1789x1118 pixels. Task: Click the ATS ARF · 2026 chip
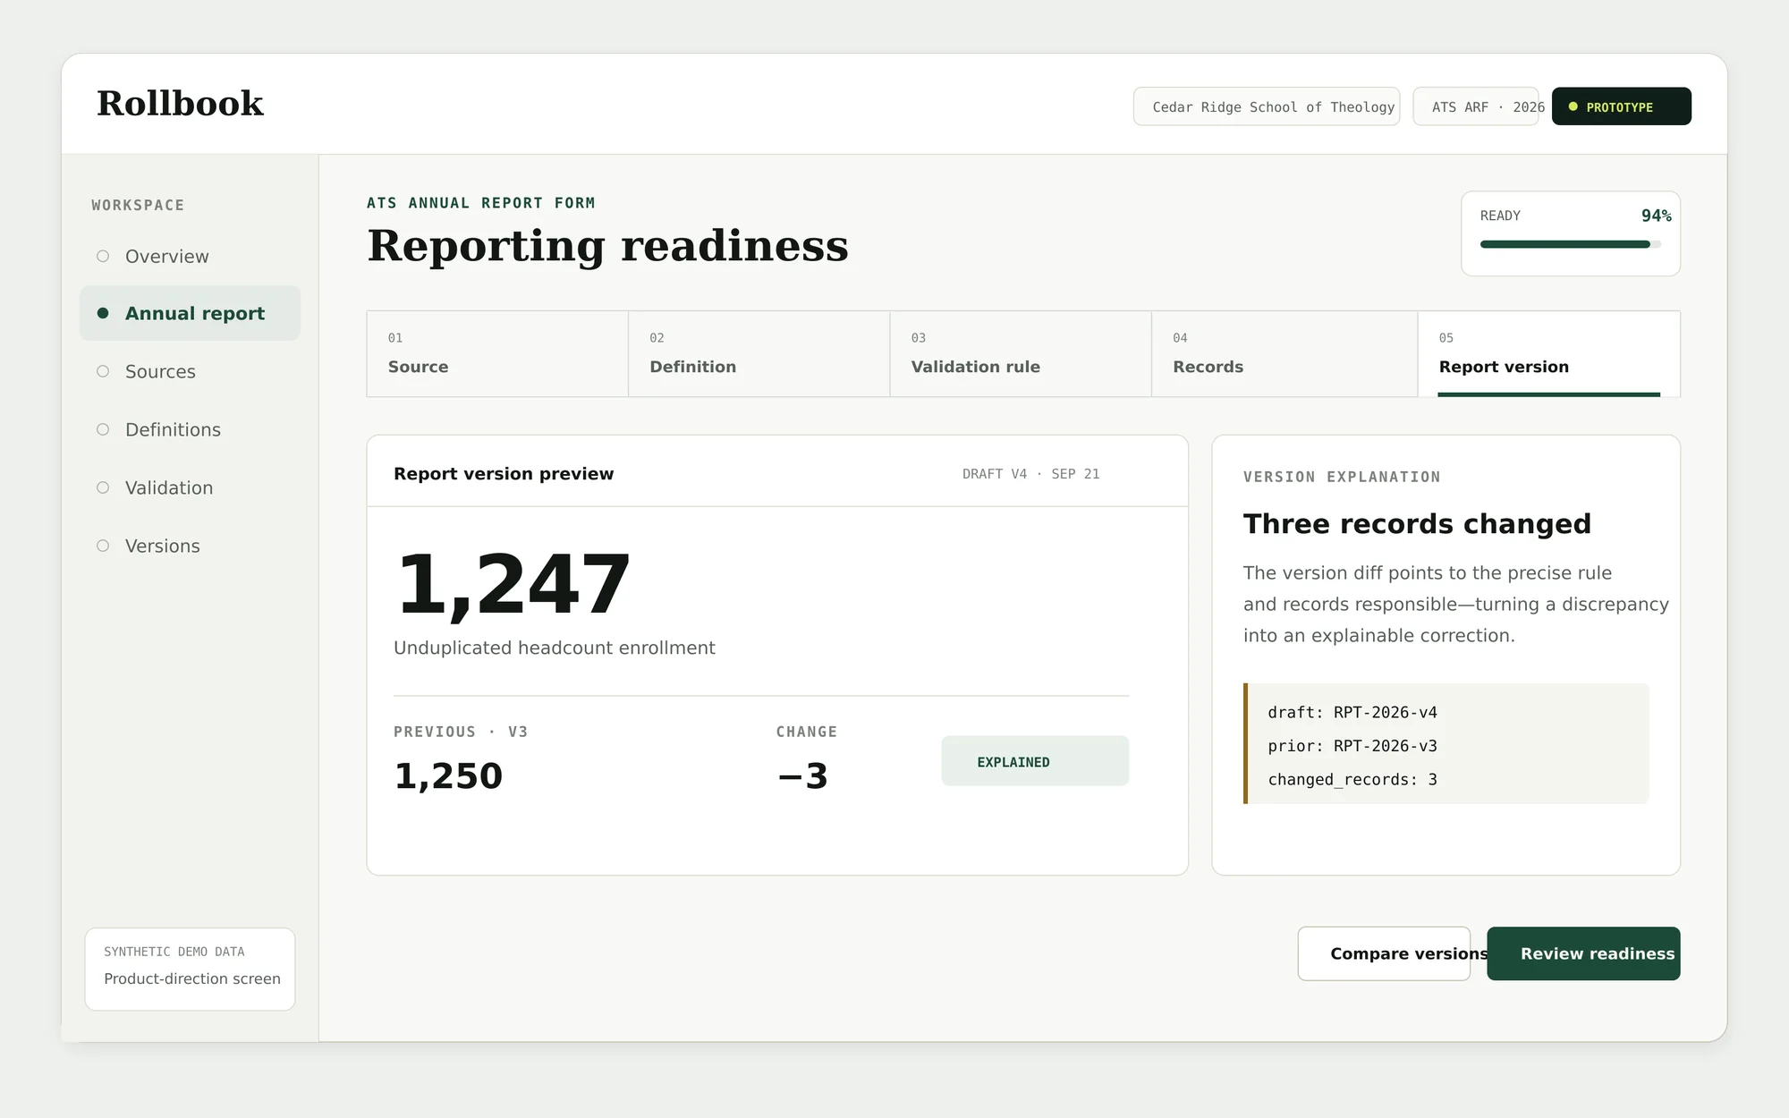[x=1476, y=106]
